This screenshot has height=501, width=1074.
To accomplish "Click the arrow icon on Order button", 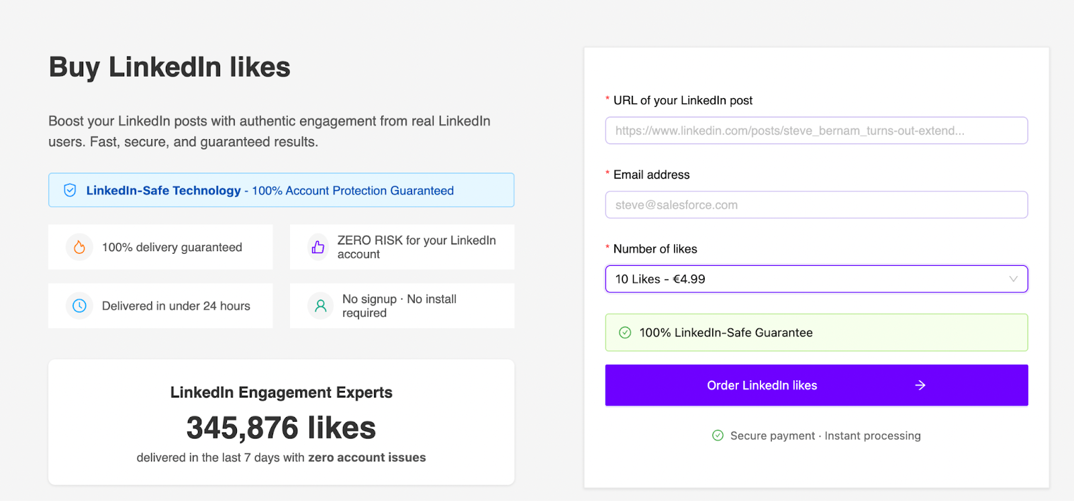I will pos(920,385).
